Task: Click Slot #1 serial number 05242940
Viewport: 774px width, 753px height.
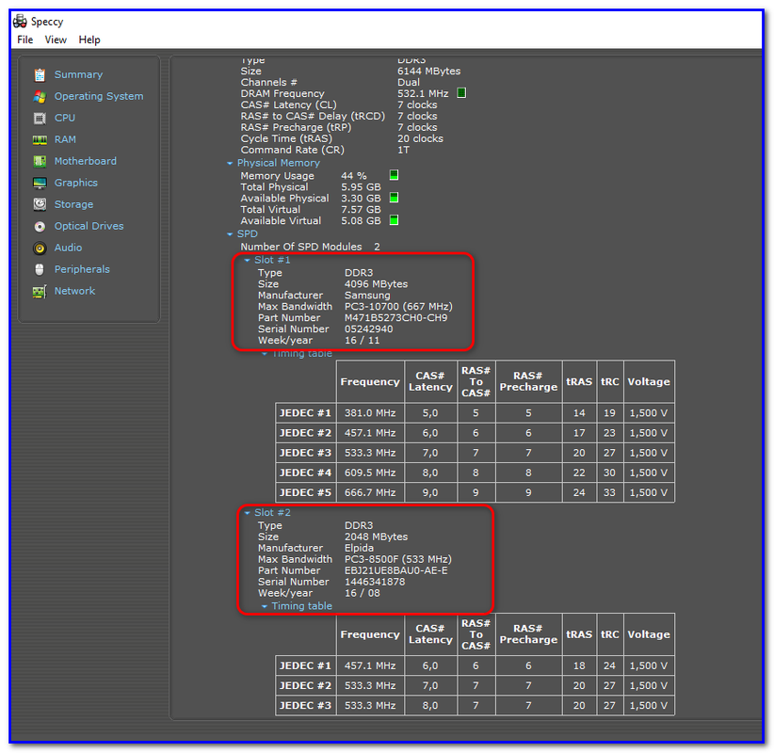Action: pyautogui.click(x=369, y=329)
